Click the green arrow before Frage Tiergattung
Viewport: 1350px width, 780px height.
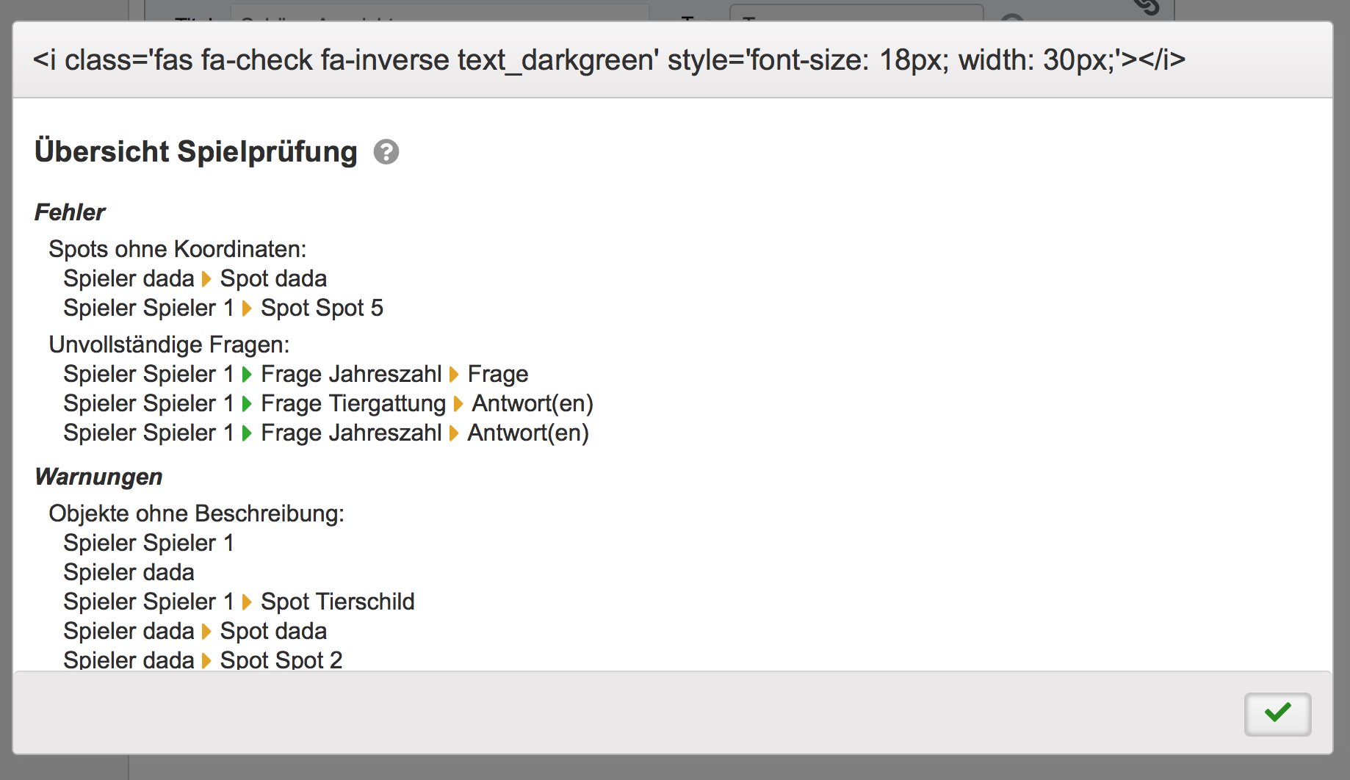coord(247,404)
